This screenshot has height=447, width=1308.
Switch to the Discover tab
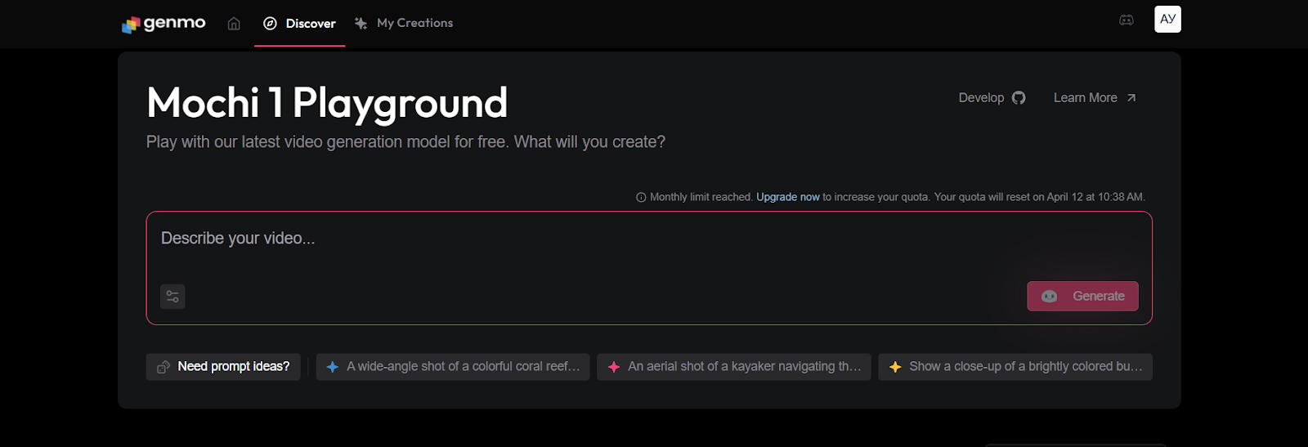pyautogui.click(x=299, y=24)
